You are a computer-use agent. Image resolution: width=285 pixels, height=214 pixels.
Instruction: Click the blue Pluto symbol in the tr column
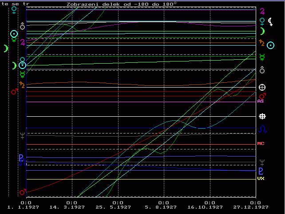point(21,157)
